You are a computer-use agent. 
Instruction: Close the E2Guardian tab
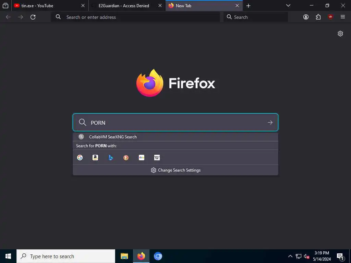click(160, 5)
